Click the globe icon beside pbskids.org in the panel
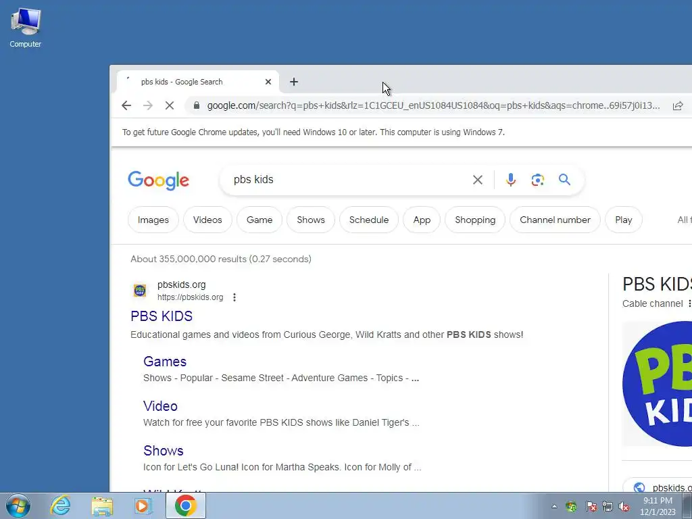Screen dimensions: 692x519 pyautogui.click(x=639, y=487)
